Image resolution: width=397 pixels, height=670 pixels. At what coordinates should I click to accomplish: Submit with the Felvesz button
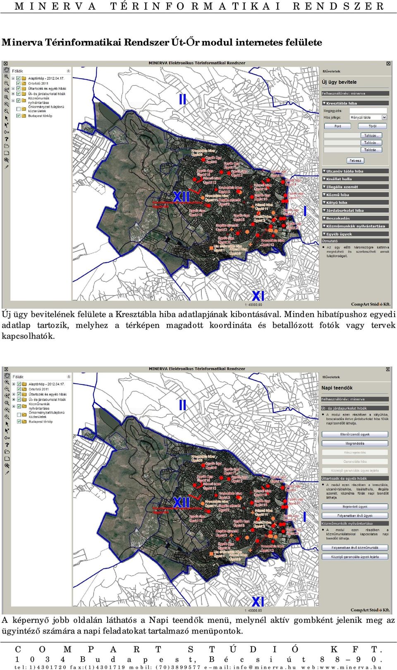pos(355,160)
